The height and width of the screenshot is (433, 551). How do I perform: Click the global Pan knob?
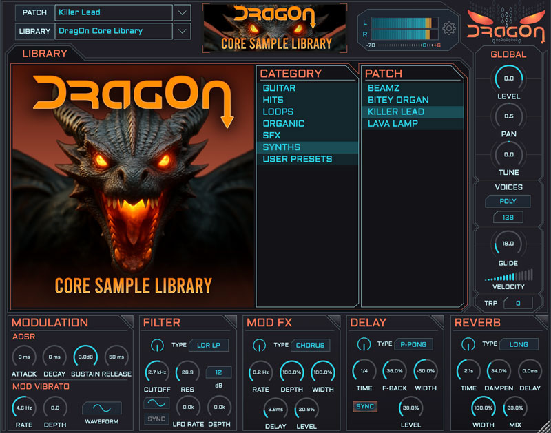(x=509, y=116)
